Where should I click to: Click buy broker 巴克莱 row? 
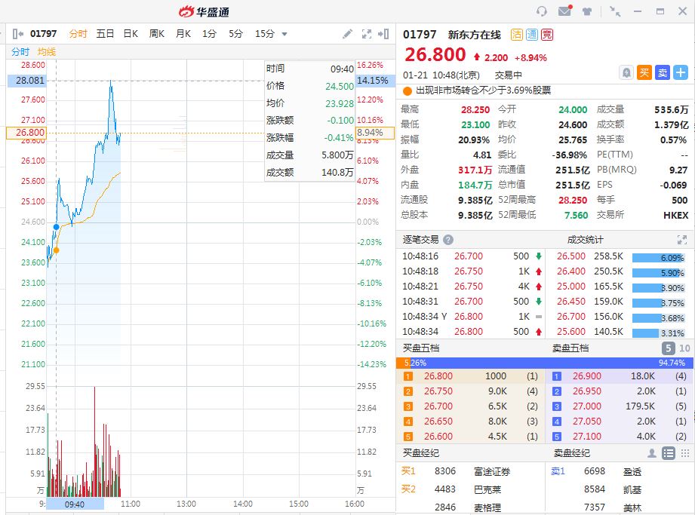tap(471, 489)
